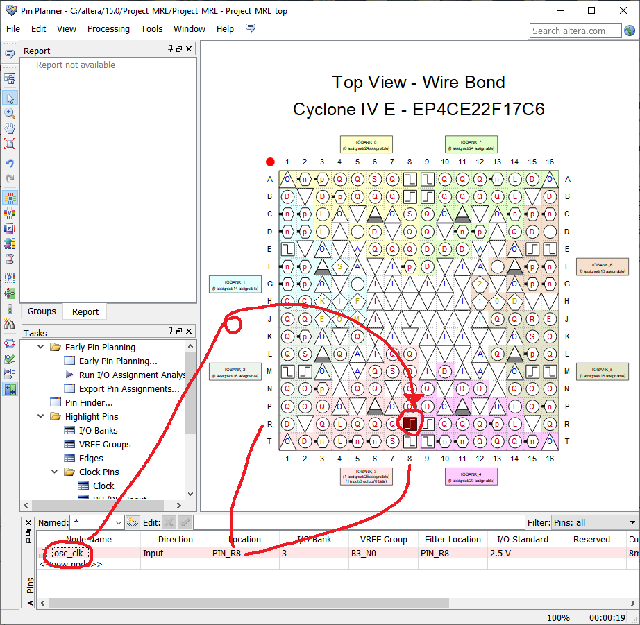Open the File menu
The image size is (640, 625).
pos(13,29)
